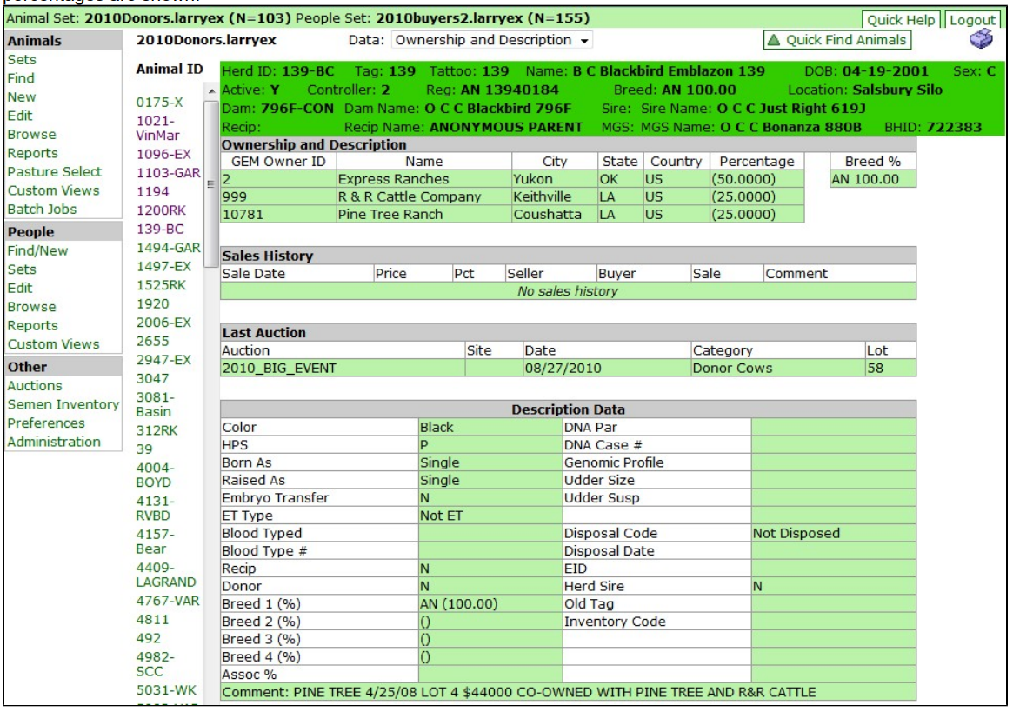Select animal 4131-RVBD
Image resolution: width=1013 pixels, height=712 pixels.
point(155,509)
